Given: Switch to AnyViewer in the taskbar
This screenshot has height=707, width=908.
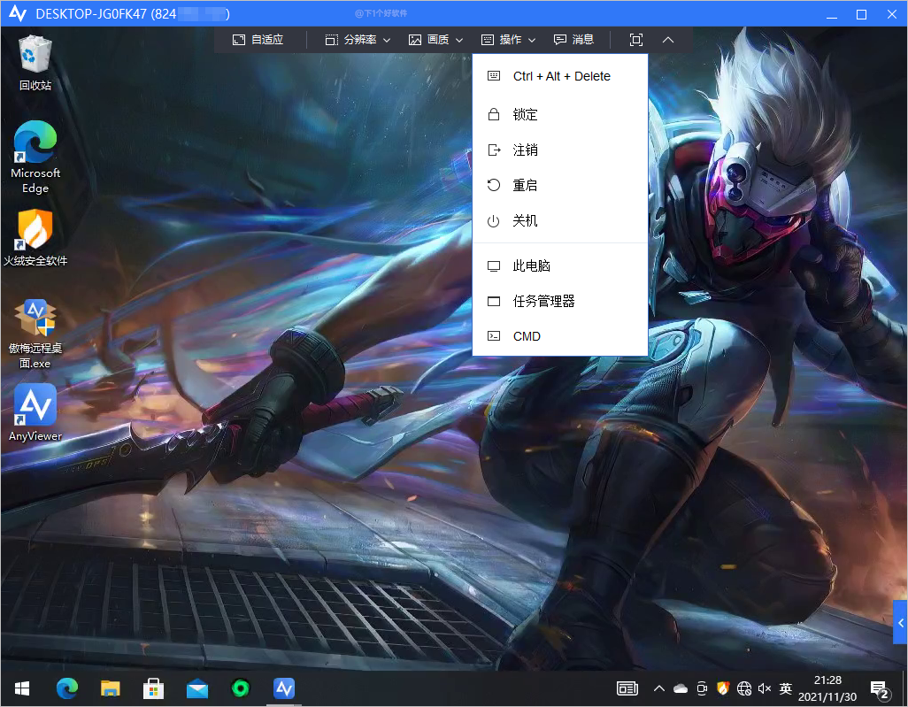Looking at the screenshot, I should (x=284, y=688).
